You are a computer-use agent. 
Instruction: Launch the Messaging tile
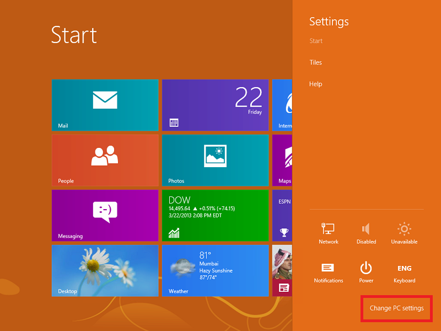[x=105, y=215]
